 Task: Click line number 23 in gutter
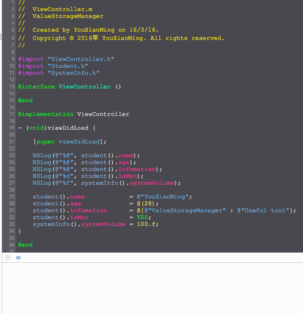tap(12, 155)
